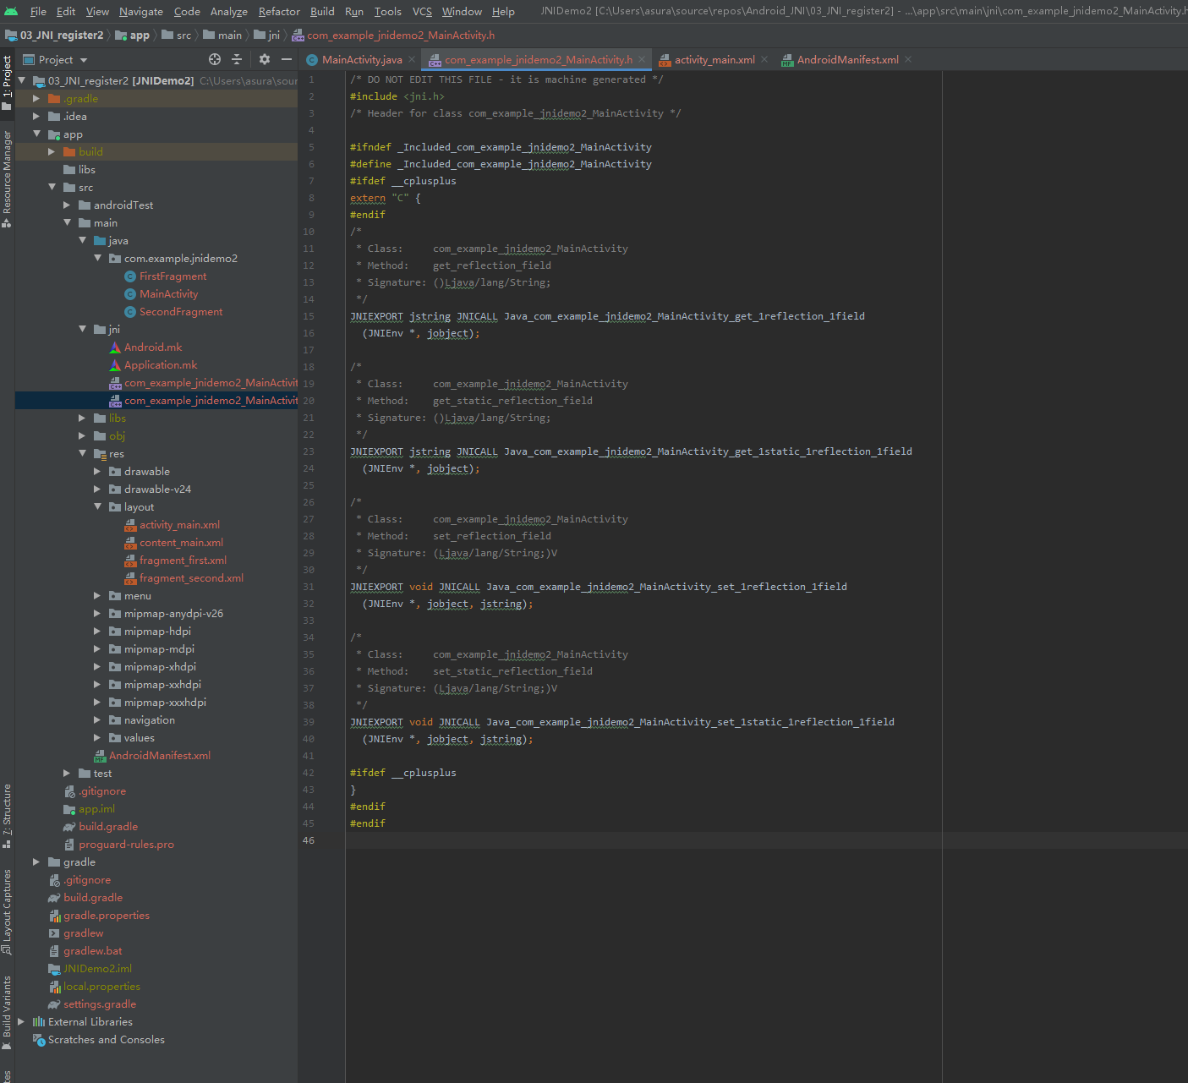Open Project panel settings gear
The height and width of the screenshot is (1083, 1188).
pyautogui.click(x=265, y=59)
